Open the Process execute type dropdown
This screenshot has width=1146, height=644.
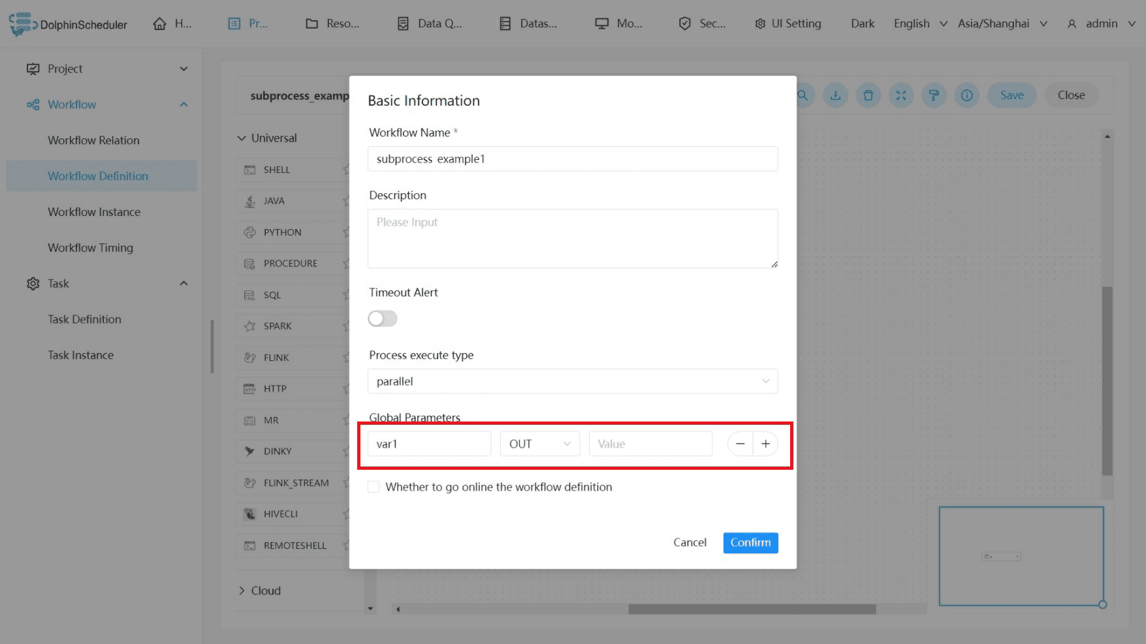(x=572, y=381)
